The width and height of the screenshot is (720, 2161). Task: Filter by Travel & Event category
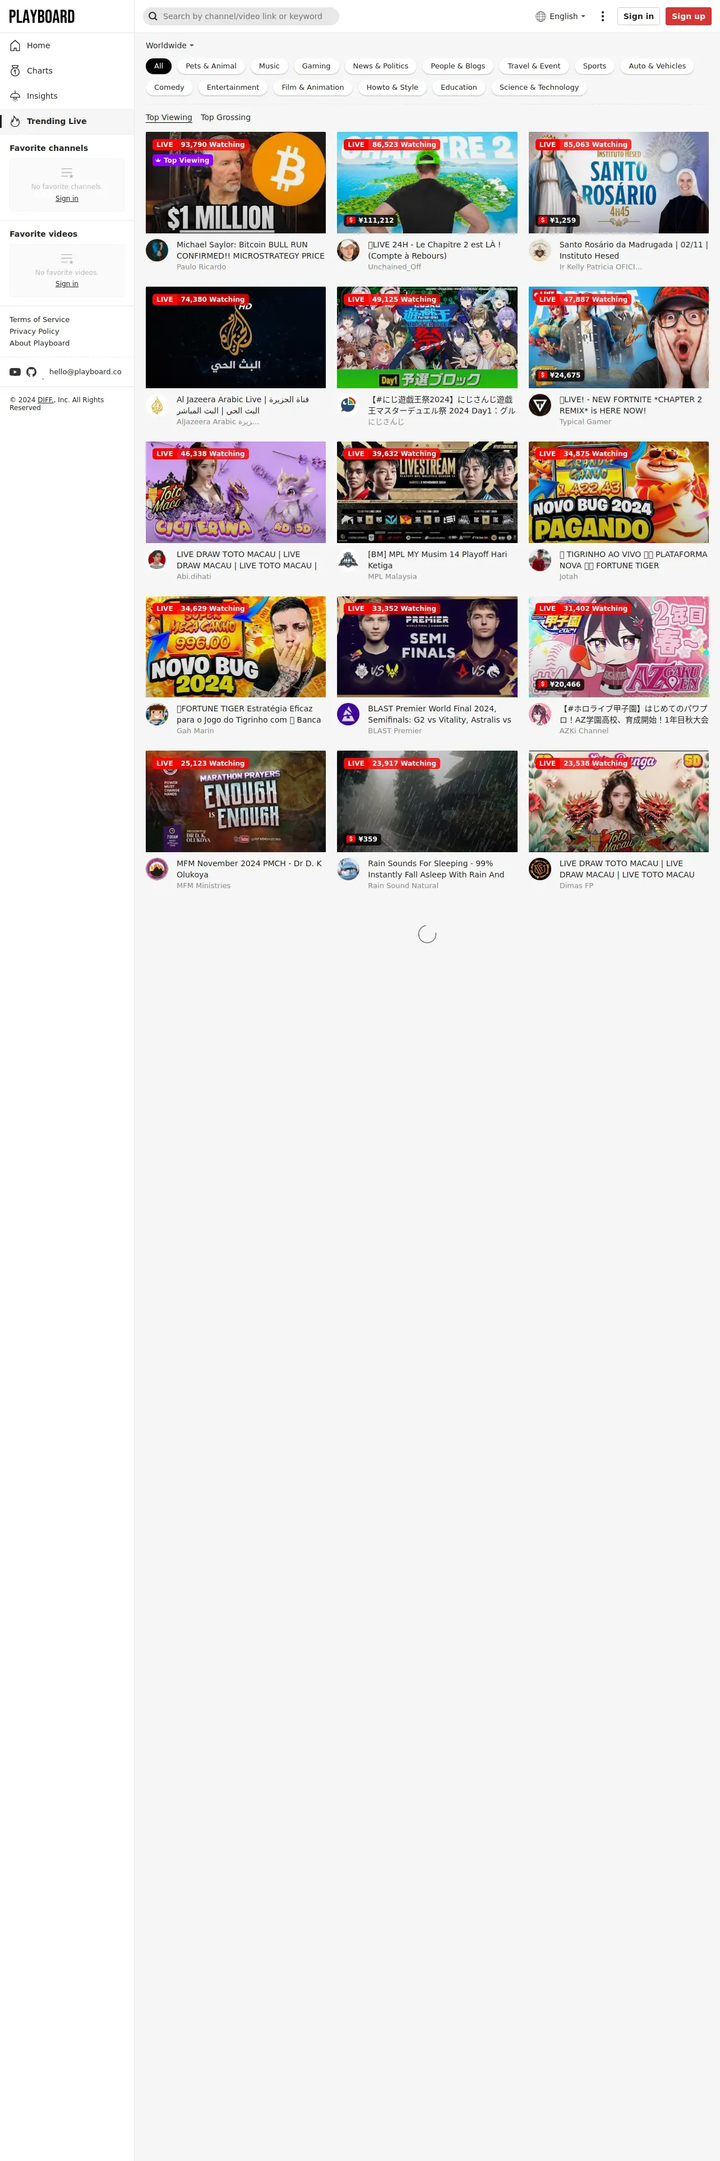pyautogui.click(x=534, y=66)
